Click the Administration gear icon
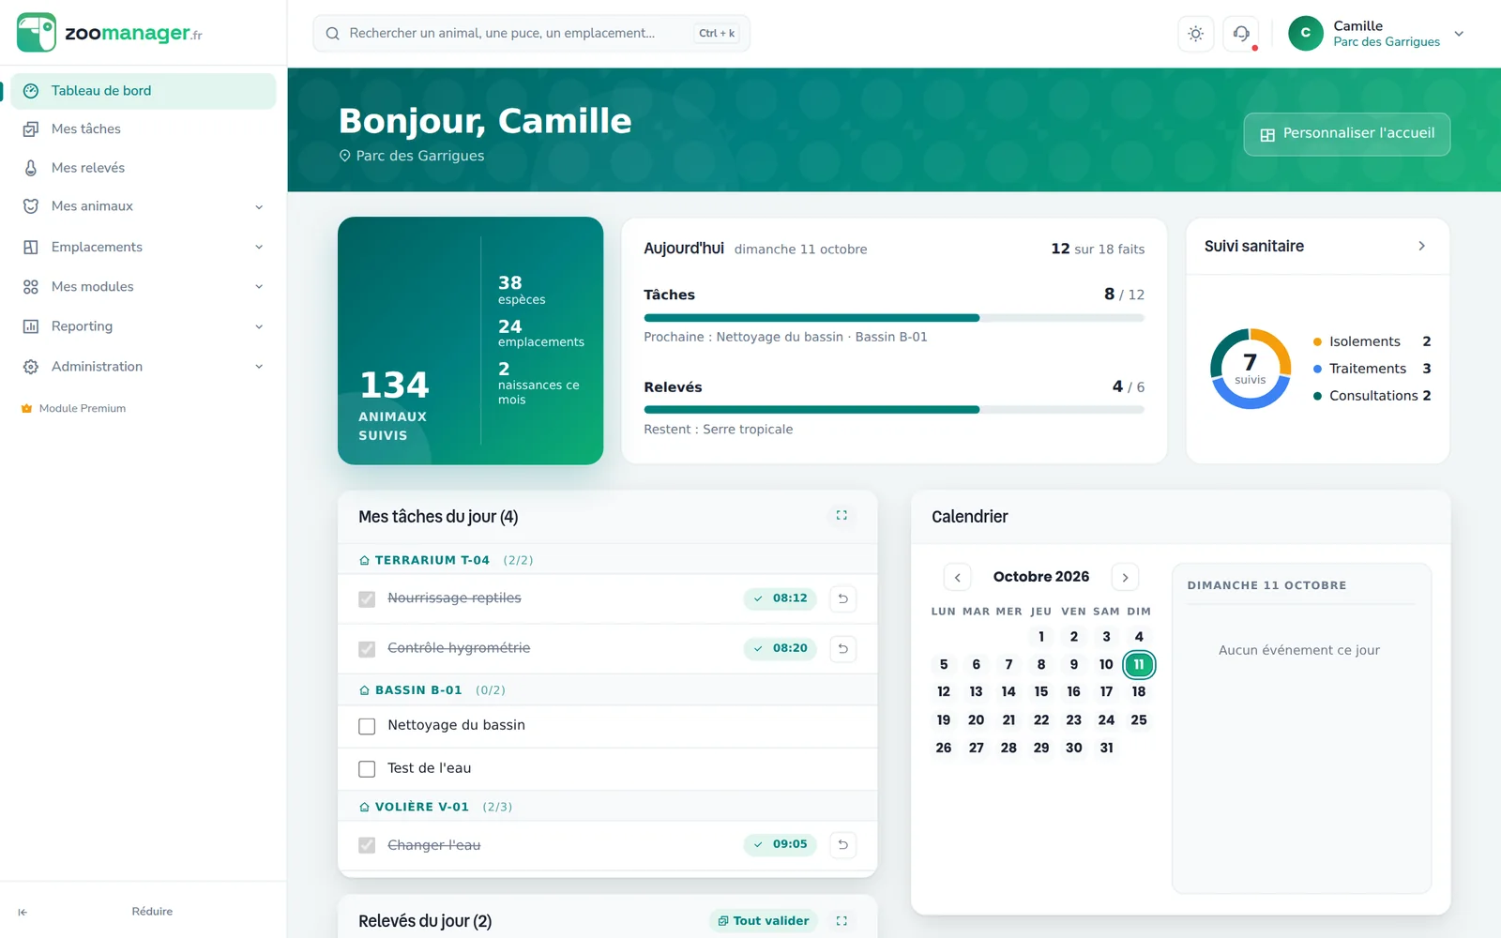 31,367
